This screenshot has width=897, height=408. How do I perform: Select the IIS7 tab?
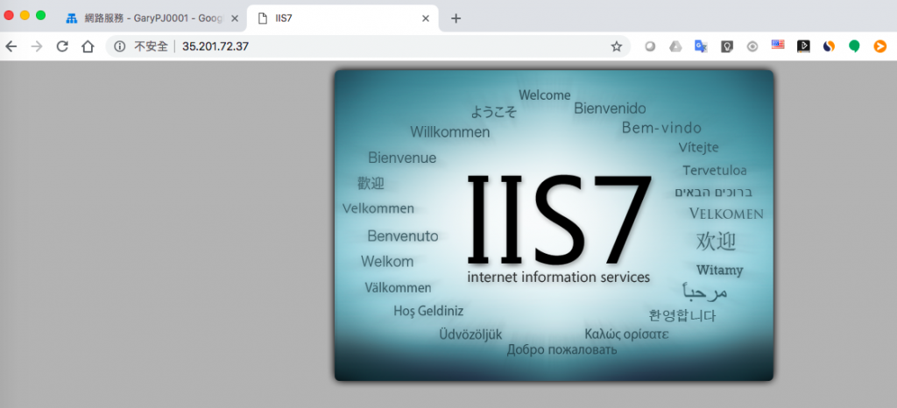point(343,18)
